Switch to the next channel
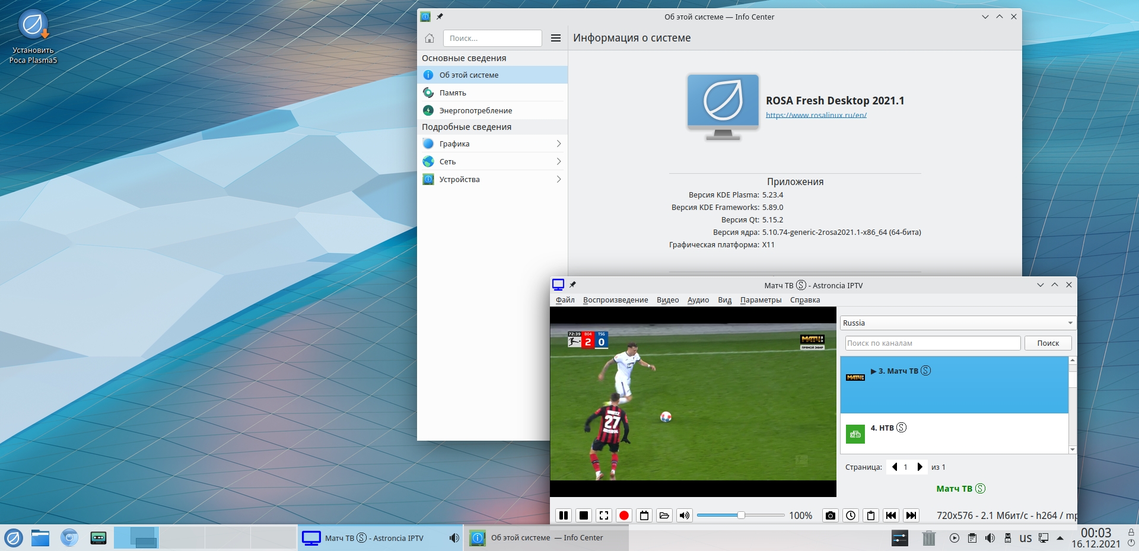The image size is (1139, 551). coord(911,515)
